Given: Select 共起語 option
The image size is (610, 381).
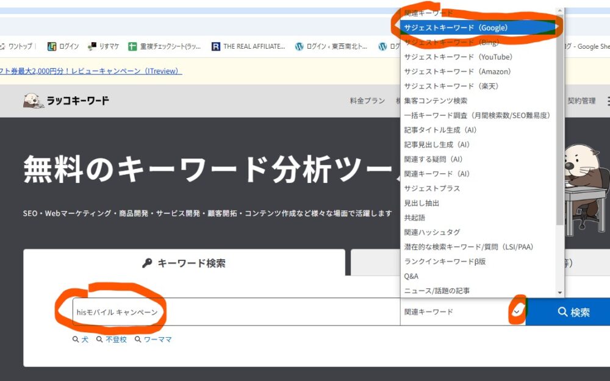Looking at the screenshot, I should [x=478, y=218].
